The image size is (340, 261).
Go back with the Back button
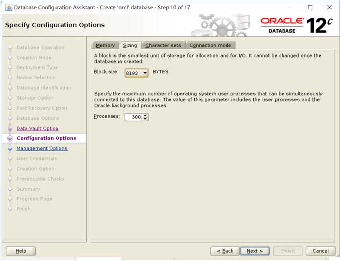click(225, 251)
